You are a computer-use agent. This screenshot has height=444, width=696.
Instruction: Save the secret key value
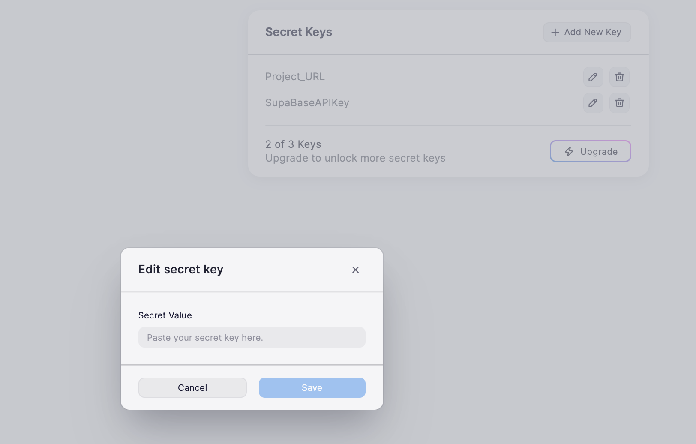click(x=312, y=387)
